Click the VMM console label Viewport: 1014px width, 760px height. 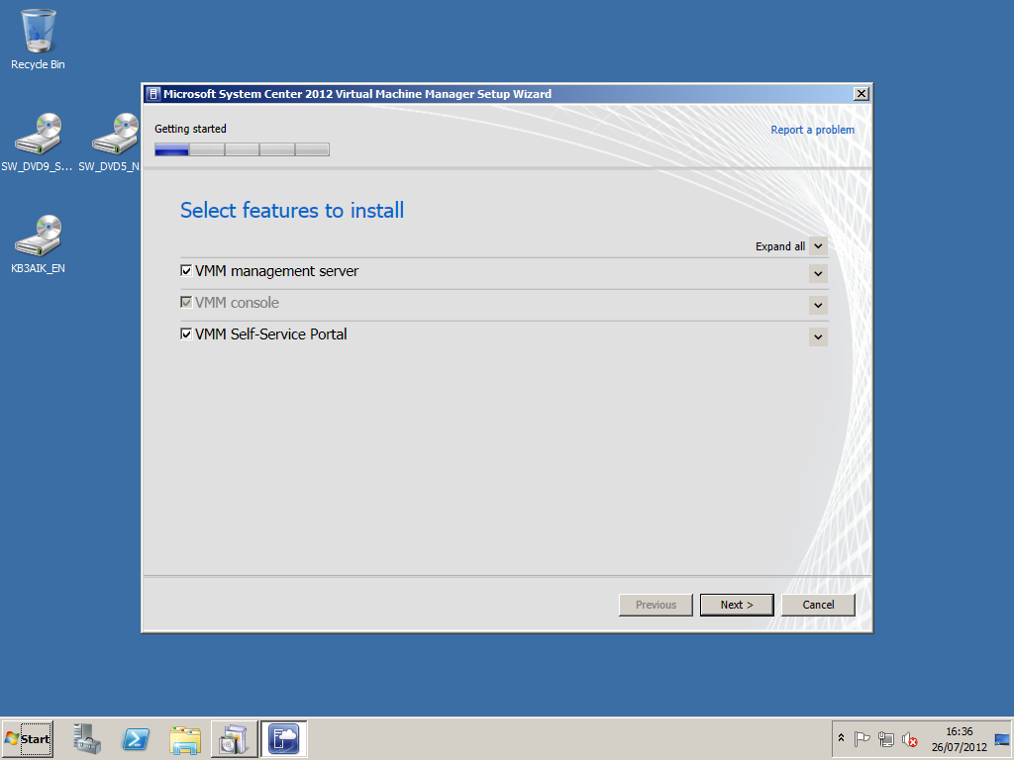237,303
